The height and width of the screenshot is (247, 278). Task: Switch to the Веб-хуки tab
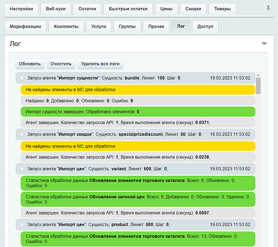(56, 9)
